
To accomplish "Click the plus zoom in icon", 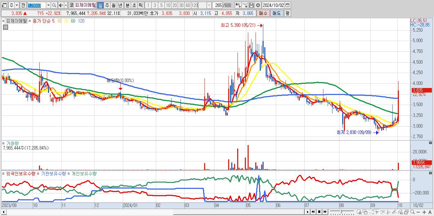I will click(x=424, y=212).
